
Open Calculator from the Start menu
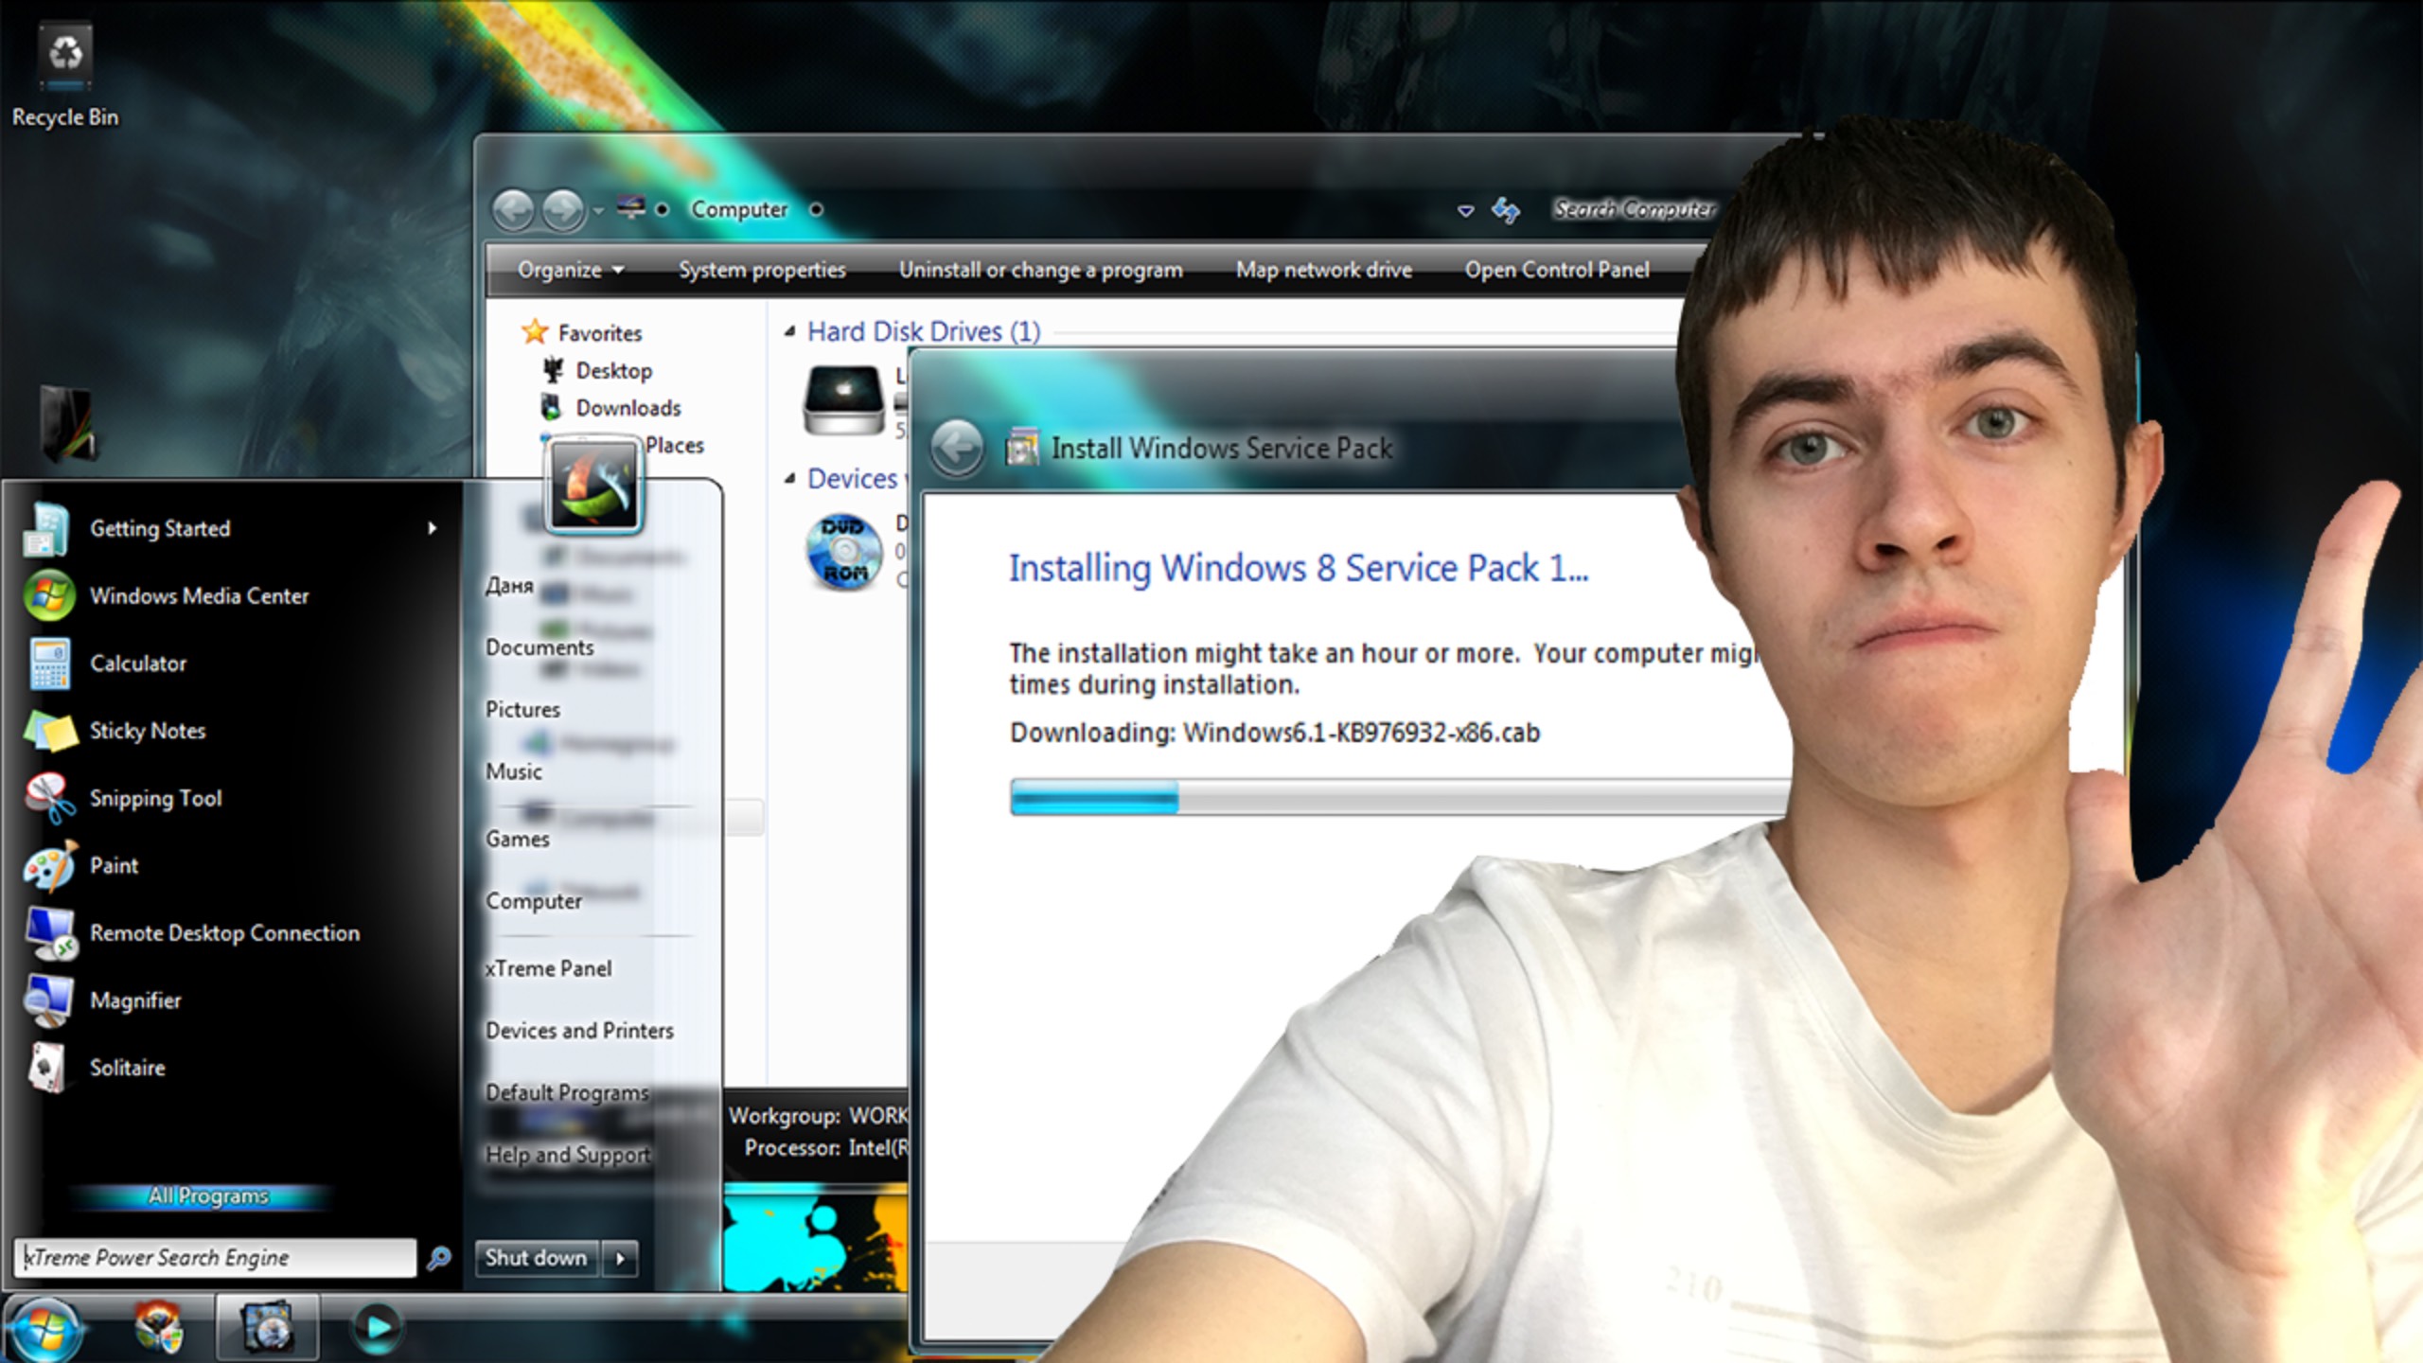tap(106, 664)
